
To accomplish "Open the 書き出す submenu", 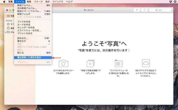I will tap(33, 41).
